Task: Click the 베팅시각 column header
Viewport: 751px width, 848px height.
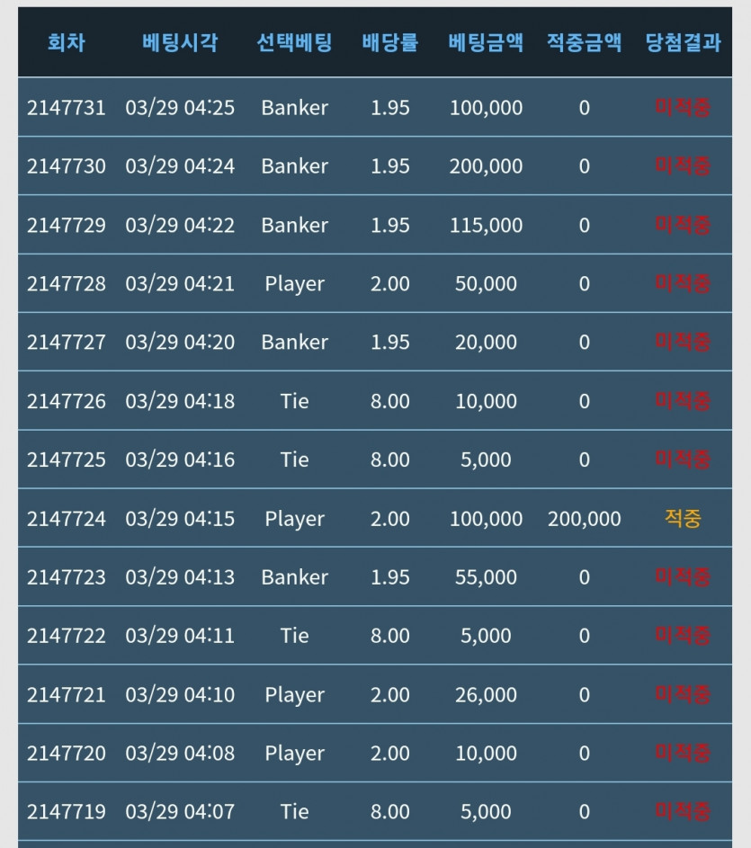Action: [180, 42]
